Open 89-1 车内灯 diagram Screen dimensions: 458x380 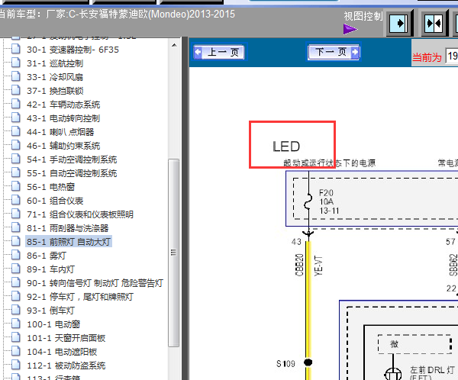click(x=51, y=269)
